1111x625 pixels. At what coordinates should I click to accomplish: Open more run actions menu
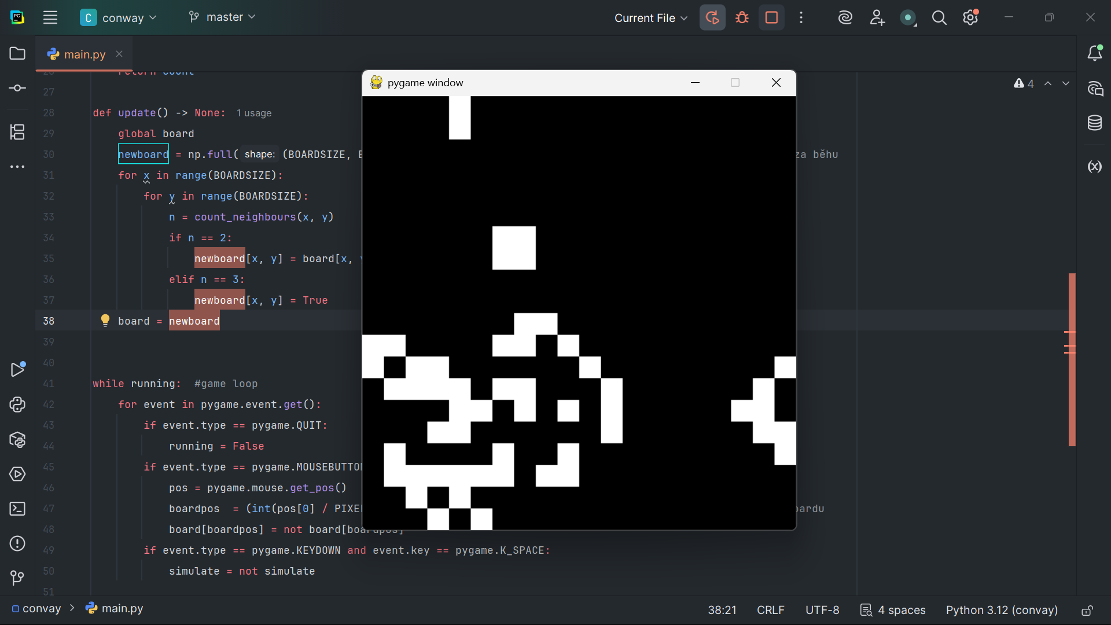(801, 17)
